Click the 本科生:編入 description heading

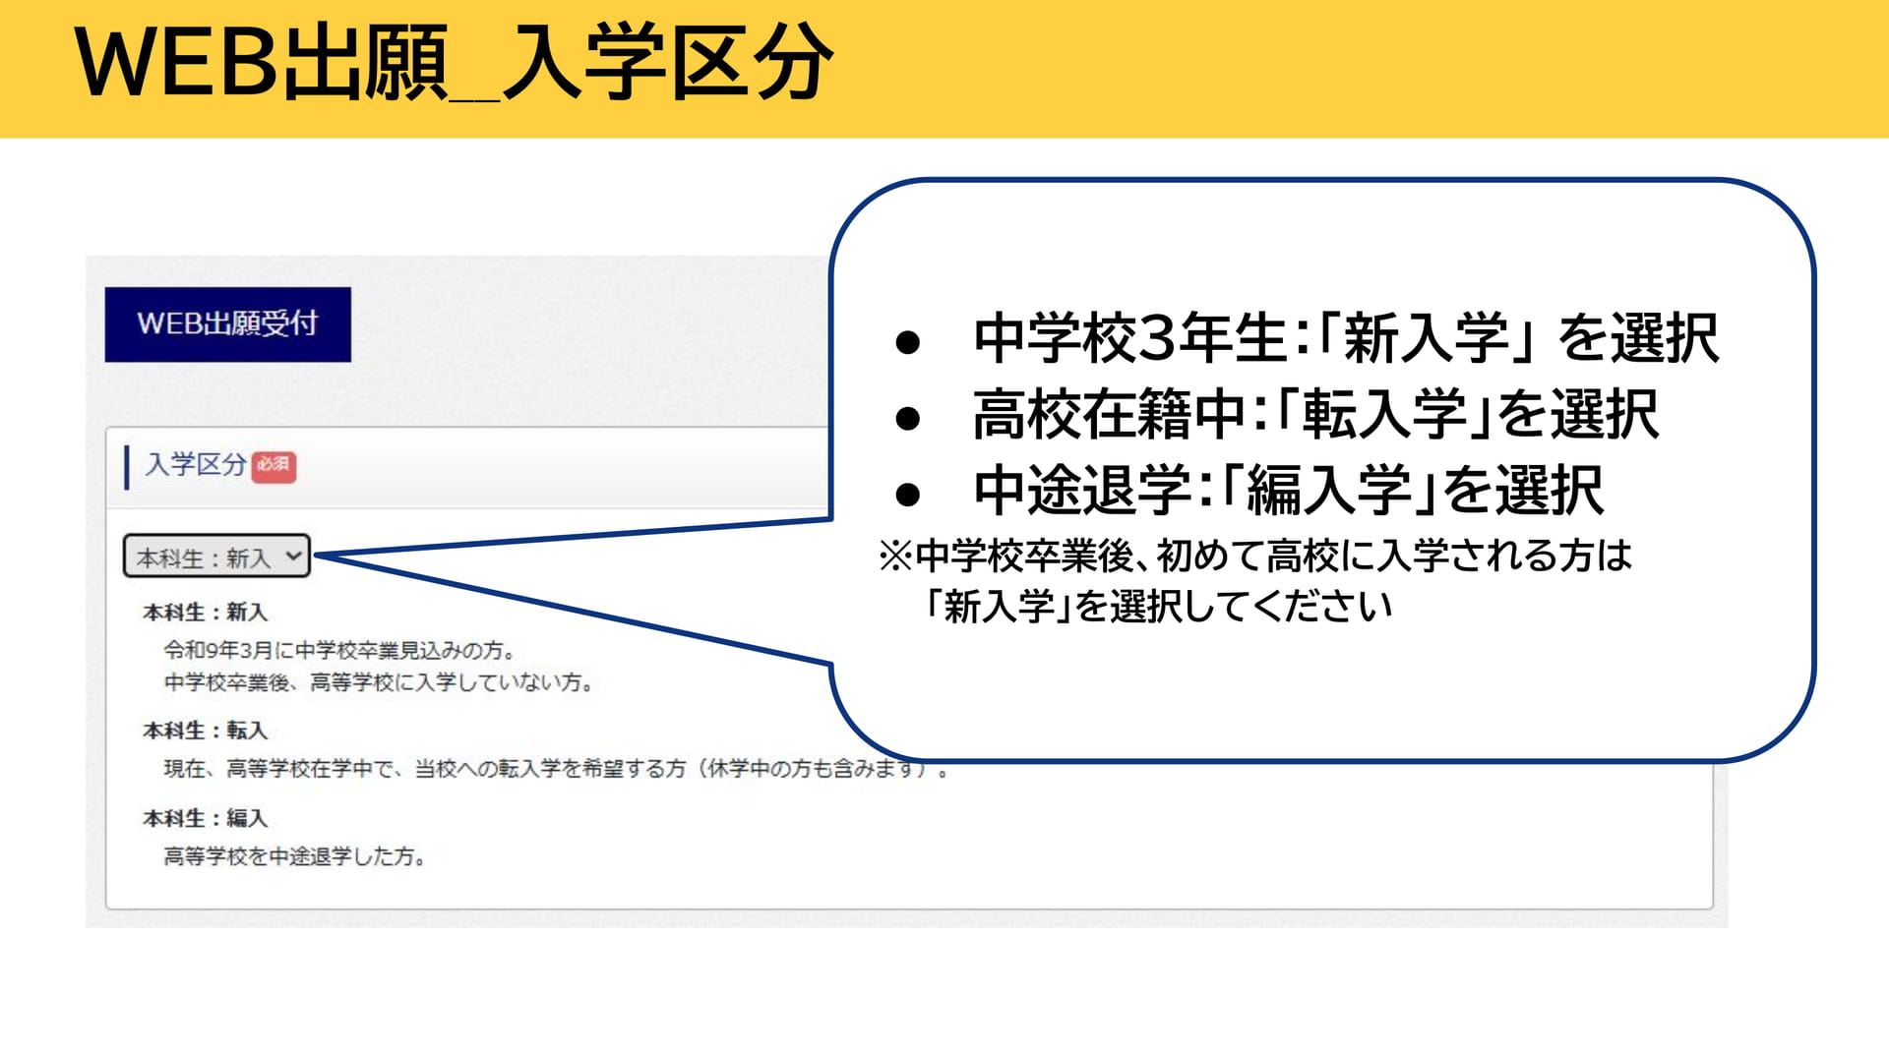[205, 818]
